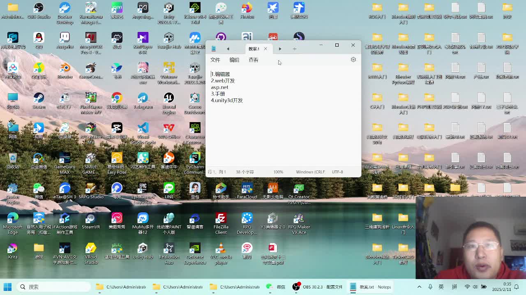This screenshot has height=295, width=526.
Task: Click the UTF-8 encoding in status bar
Action: (337, 172)
